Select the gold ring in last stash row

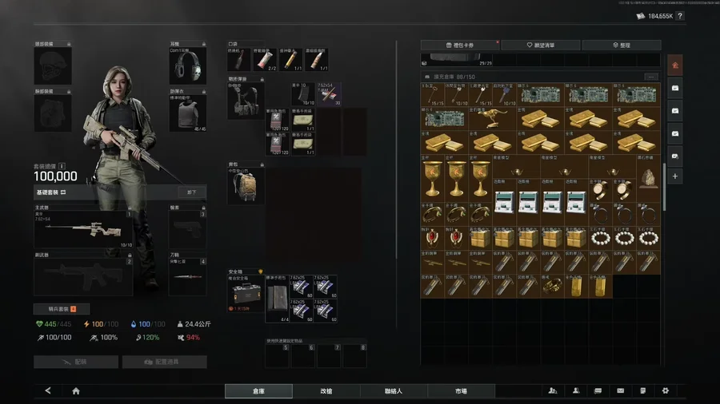[552, 287]
